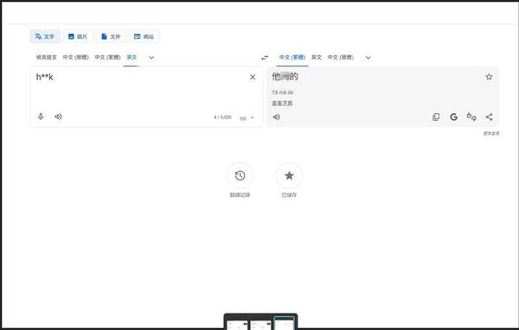Open saved translations
The image size is (519, 330).
point(289,175)
